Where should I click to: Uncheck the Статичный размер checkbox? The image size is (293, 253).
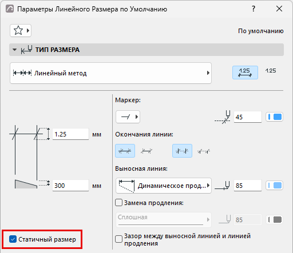click(x=13, y=239)
